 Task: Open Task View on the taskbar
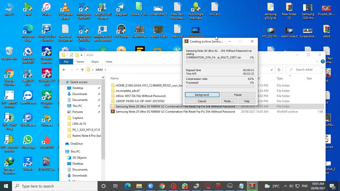pos(115,186)
